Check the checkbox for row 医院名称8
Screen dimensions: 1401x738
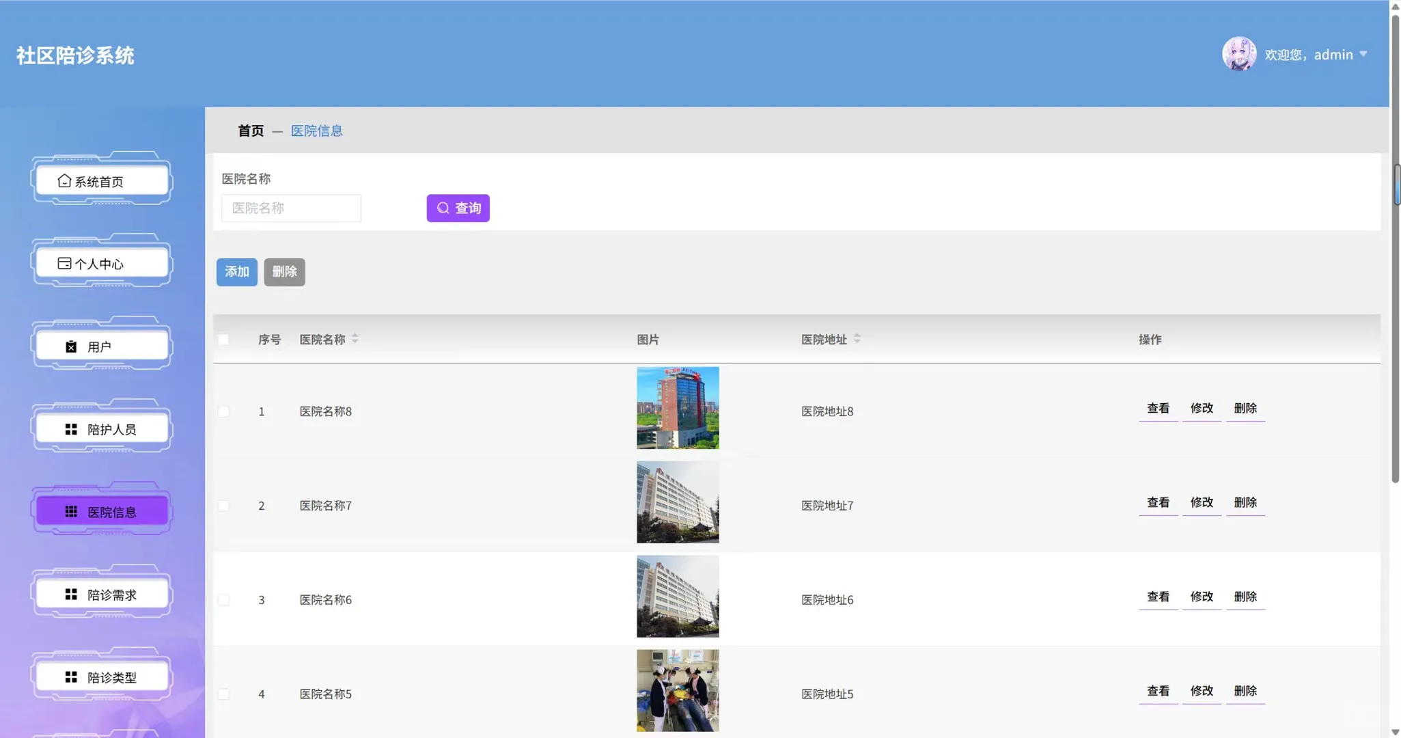(x=223, y=411)
